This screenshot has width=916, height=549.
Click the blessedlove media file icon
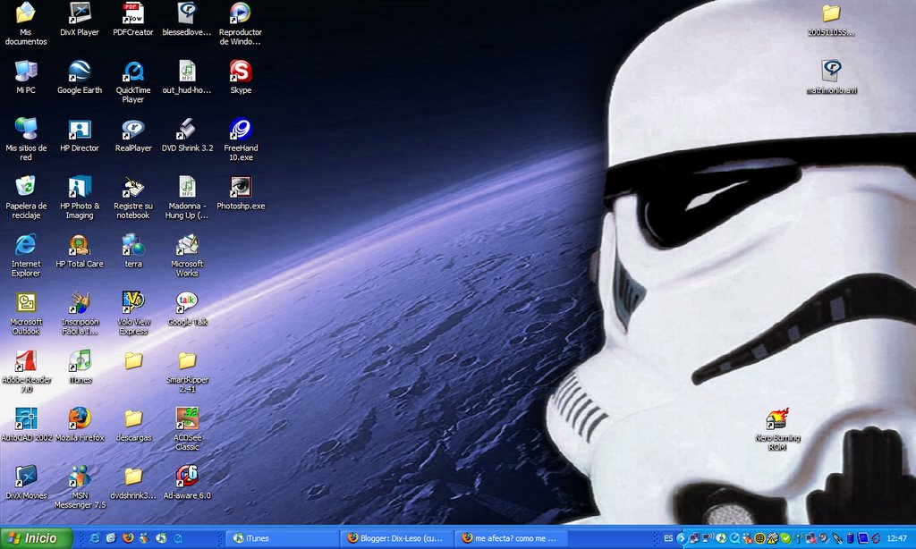pos(187,14)
